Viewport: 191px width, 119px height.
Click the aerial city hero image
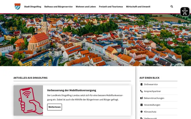tap(95, 40)
